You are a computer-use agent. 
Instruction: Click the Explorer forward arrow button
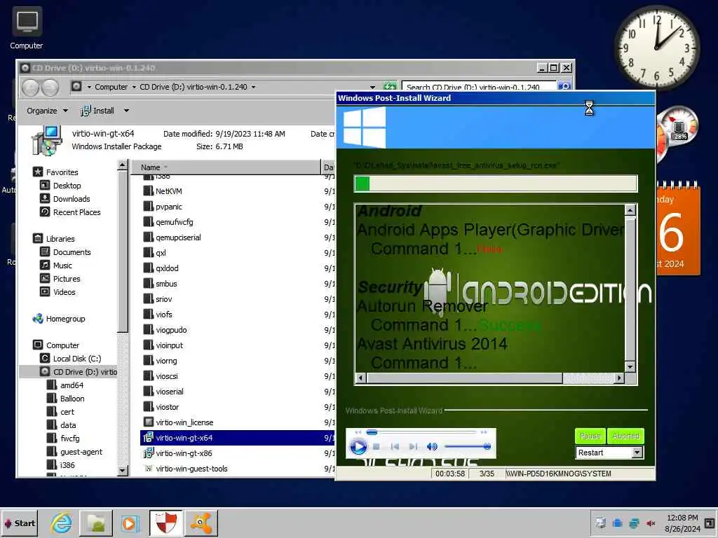50,88
